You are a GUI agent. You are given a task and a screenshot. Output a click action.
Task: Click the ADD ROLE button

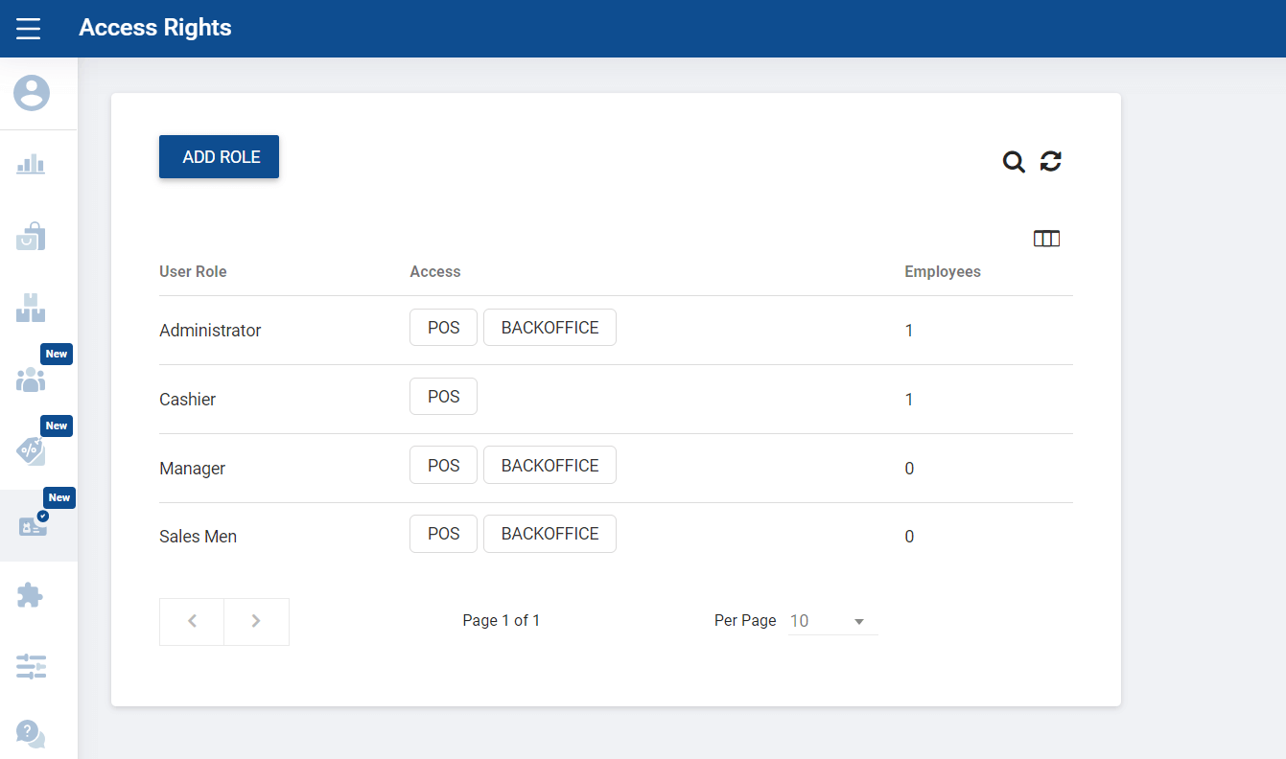click(219, 157)
